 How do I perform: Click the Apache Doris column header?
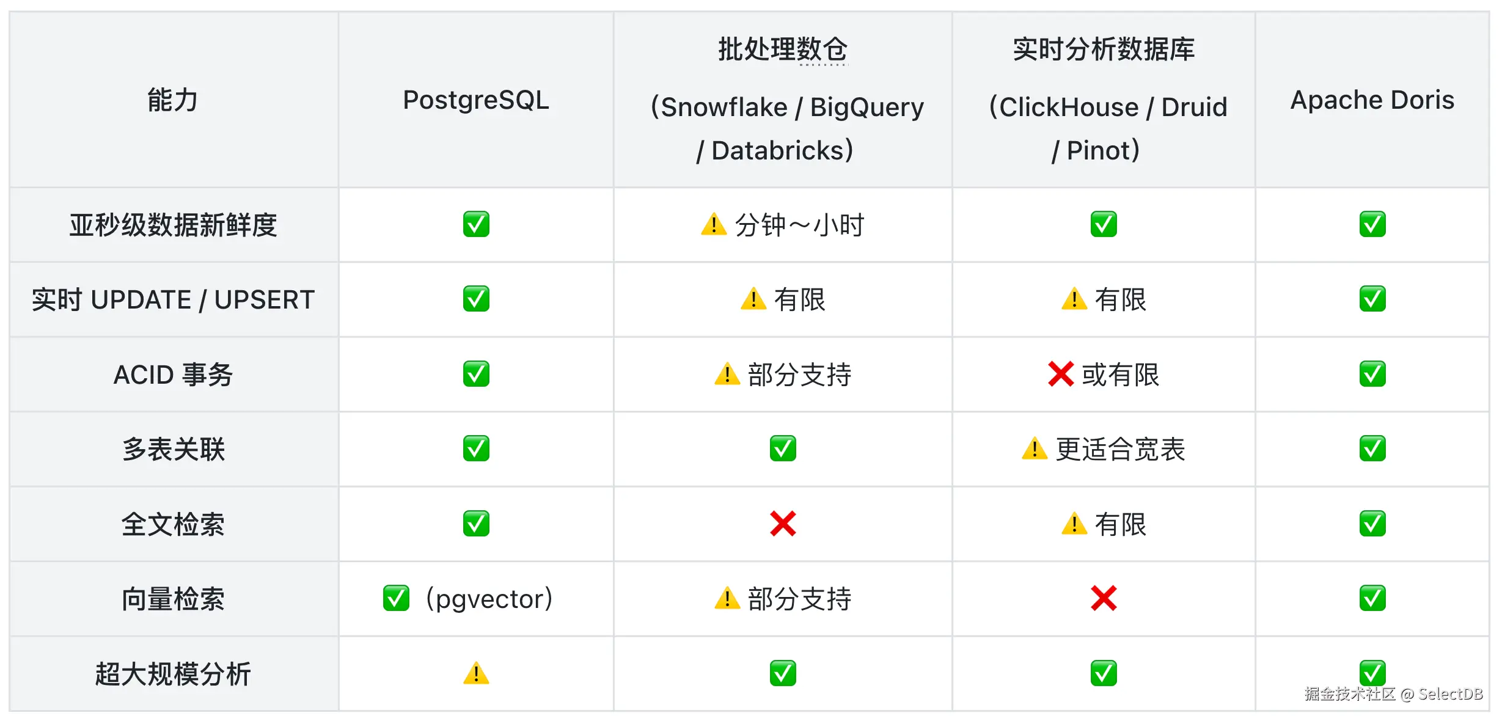tap(1372, 100)
